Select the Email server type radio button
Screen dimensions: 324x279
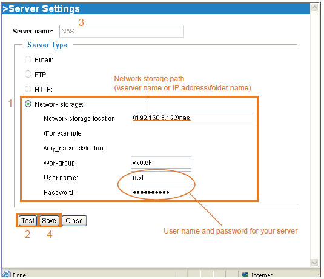(x=28, y=59)
